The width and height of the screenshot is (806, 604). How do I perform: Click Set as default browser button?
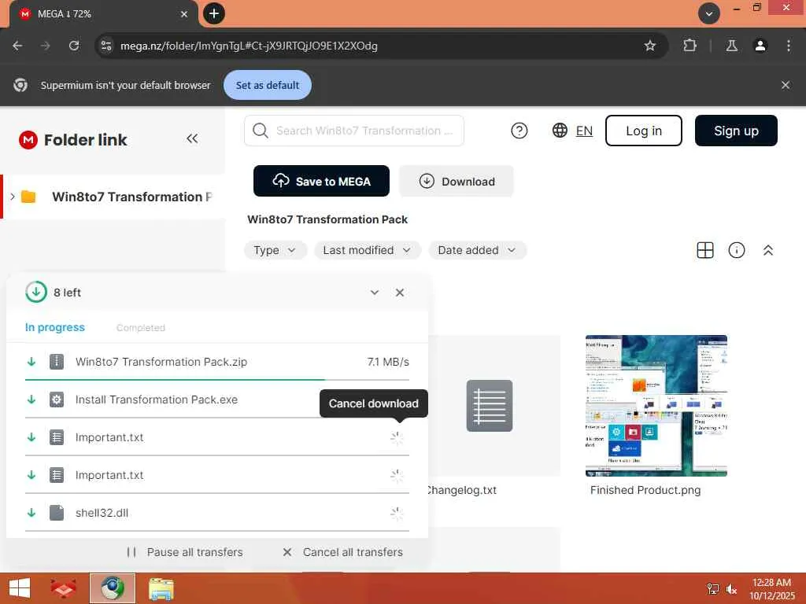click(268, 85)
